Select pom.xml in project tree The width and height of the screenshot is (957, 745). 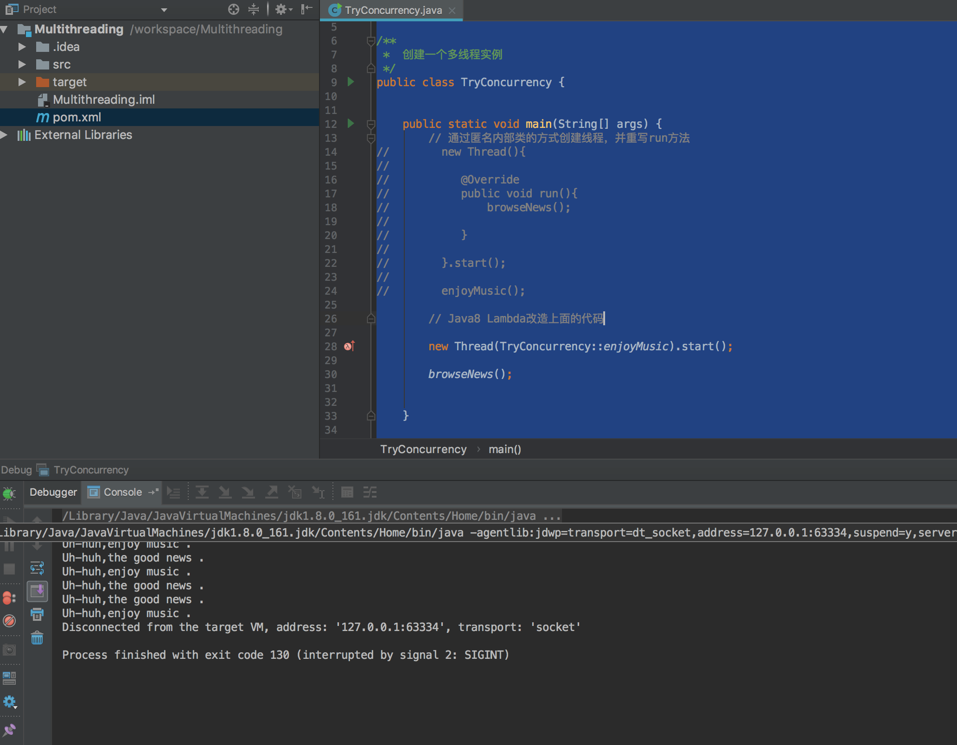[77, 117]
